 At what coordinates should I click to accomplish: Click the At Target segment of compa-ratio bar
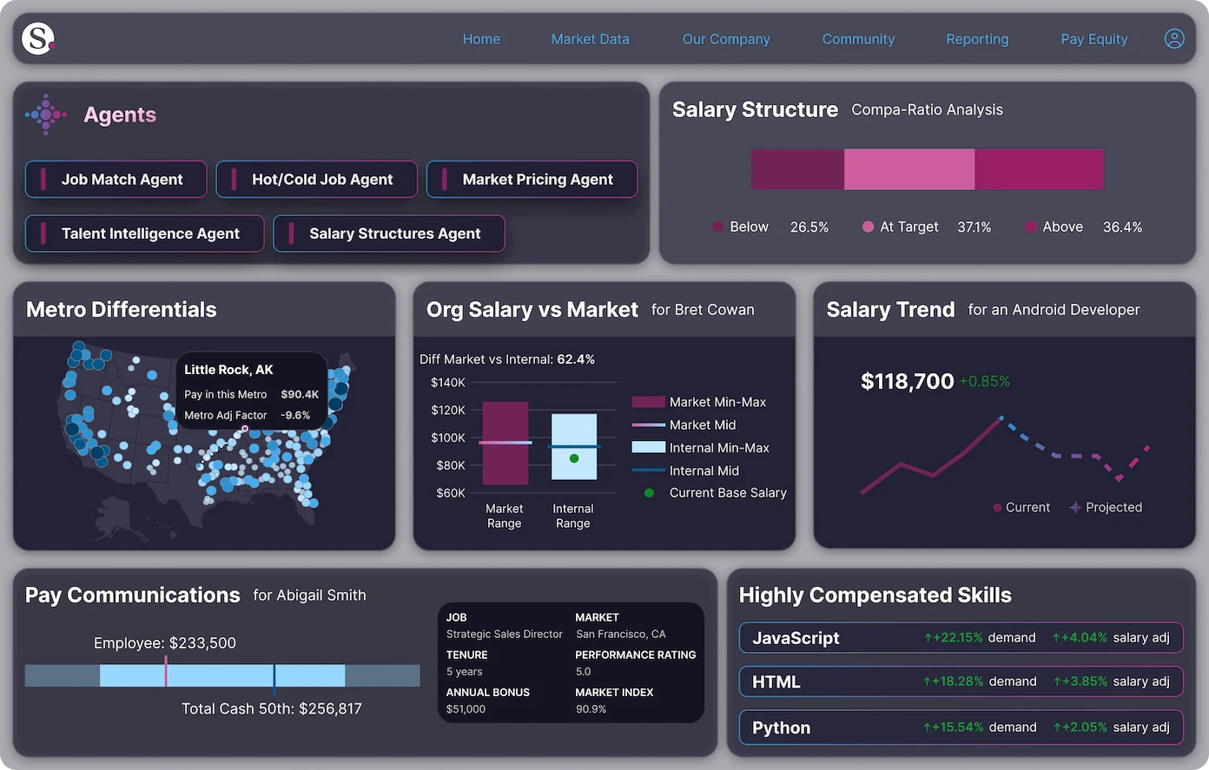(x=909, y=169)
